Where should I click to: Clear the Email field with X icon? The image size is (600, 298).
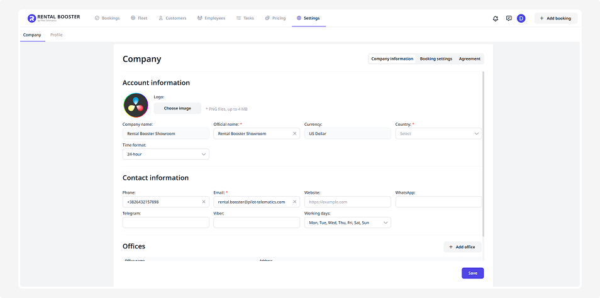point(295,202)
